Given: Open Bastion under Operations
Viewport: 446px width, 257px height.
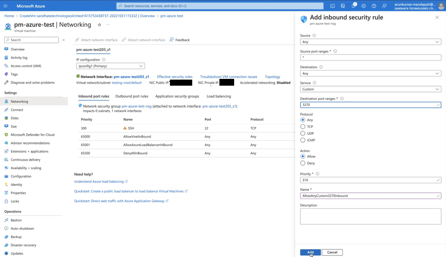Looking at the screenshot, I should [16, 220].
